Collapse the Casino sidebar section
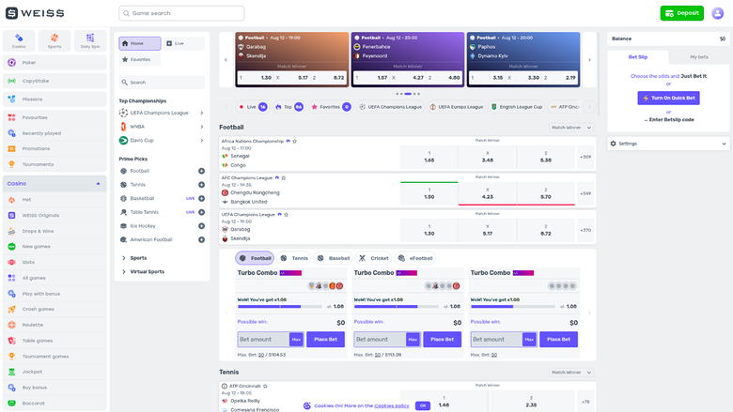This screenshot has width=733, height=412. pyautogui.click(x=100, y=183)
